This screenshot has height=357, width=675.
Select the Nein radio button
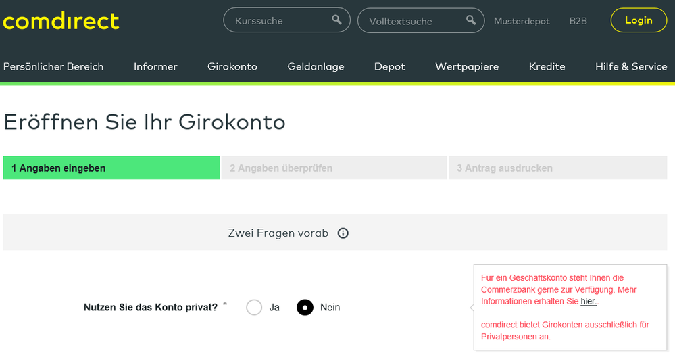tap(305, 308)
